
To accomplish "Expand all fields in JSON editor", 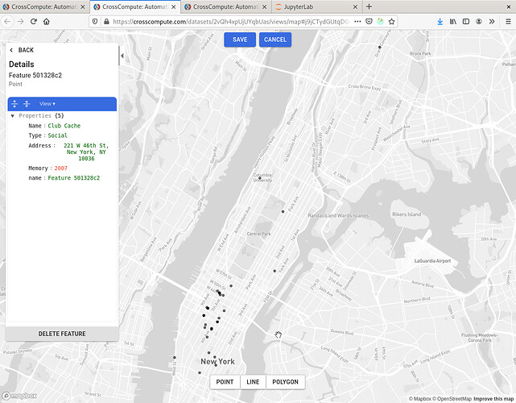I will (14, 104).
